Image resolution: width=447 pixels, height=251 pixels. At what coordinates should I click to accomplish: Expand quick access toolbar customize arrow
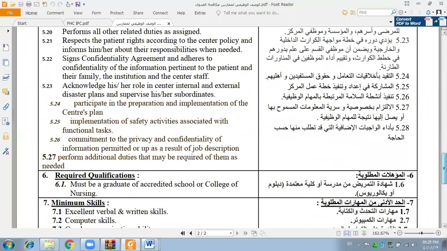point(84,4)
